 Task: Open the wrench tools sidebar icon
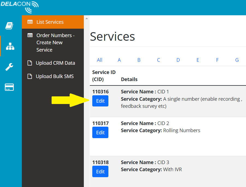pos(9,67)
